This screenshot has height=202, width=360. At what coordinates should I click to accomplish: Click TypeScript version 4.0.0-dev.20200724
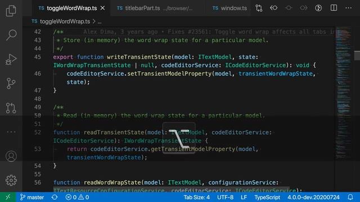[313, 197]
